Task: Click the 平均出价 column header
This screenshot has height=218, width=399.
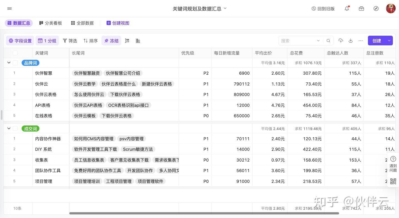Action: coord(270,53)
